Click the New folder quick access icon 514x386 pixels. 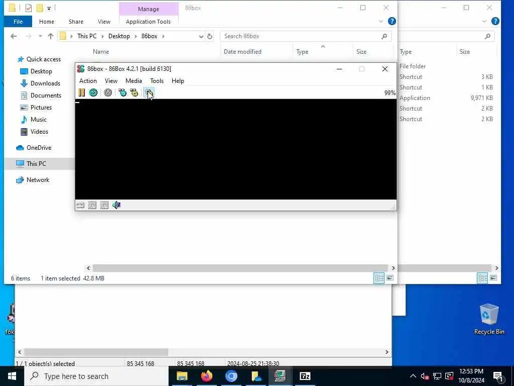click(40, 8)
